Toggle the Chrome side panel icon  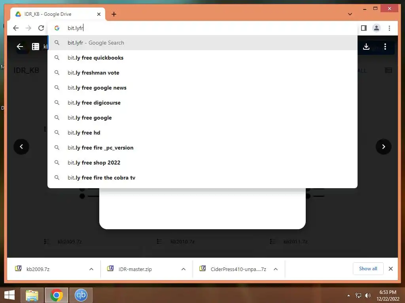point(364,28)
